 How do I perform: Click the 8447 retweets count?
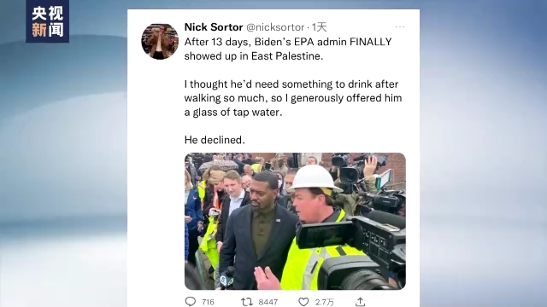pos(268,302)
